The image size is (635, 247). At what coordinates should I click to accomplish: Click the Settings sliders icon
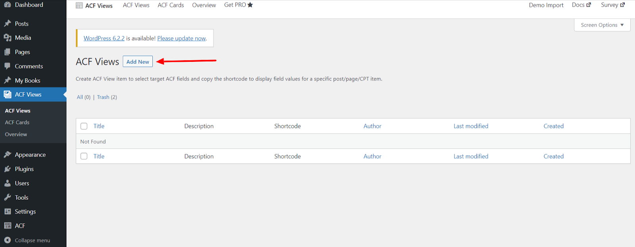[8, 211]
